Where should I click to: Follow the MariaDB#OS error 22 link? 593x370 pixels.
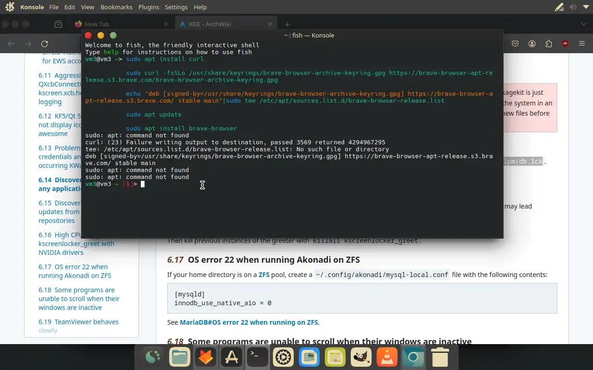(x=249, y=322)
